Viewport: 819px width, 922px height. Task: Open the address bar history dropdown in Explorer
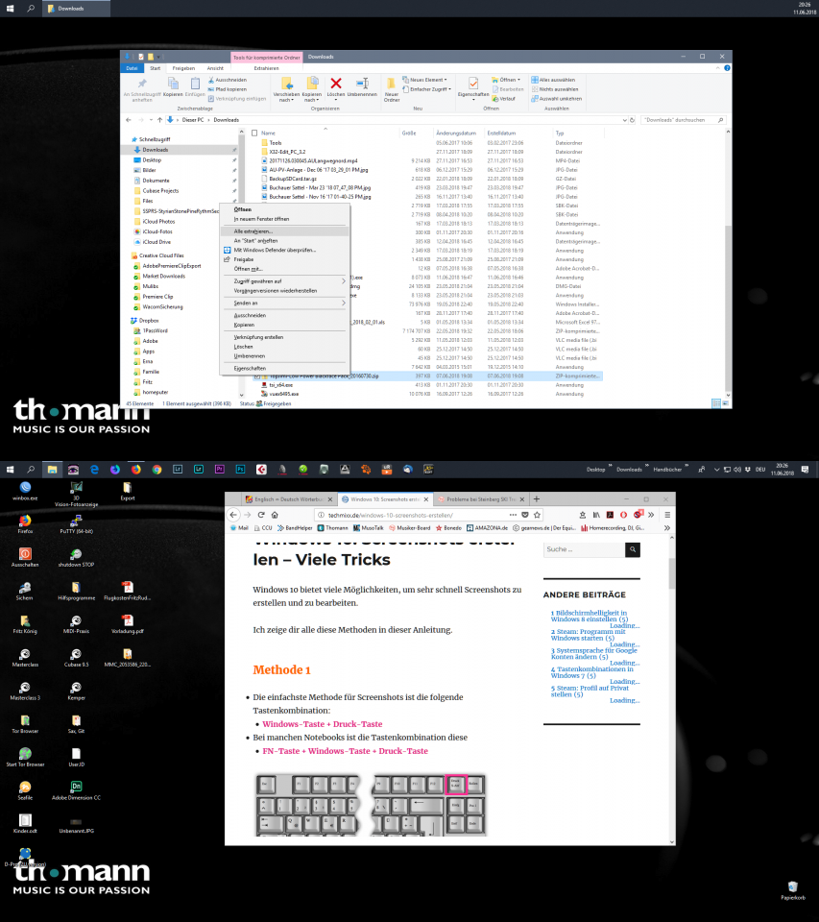[624, 120]
